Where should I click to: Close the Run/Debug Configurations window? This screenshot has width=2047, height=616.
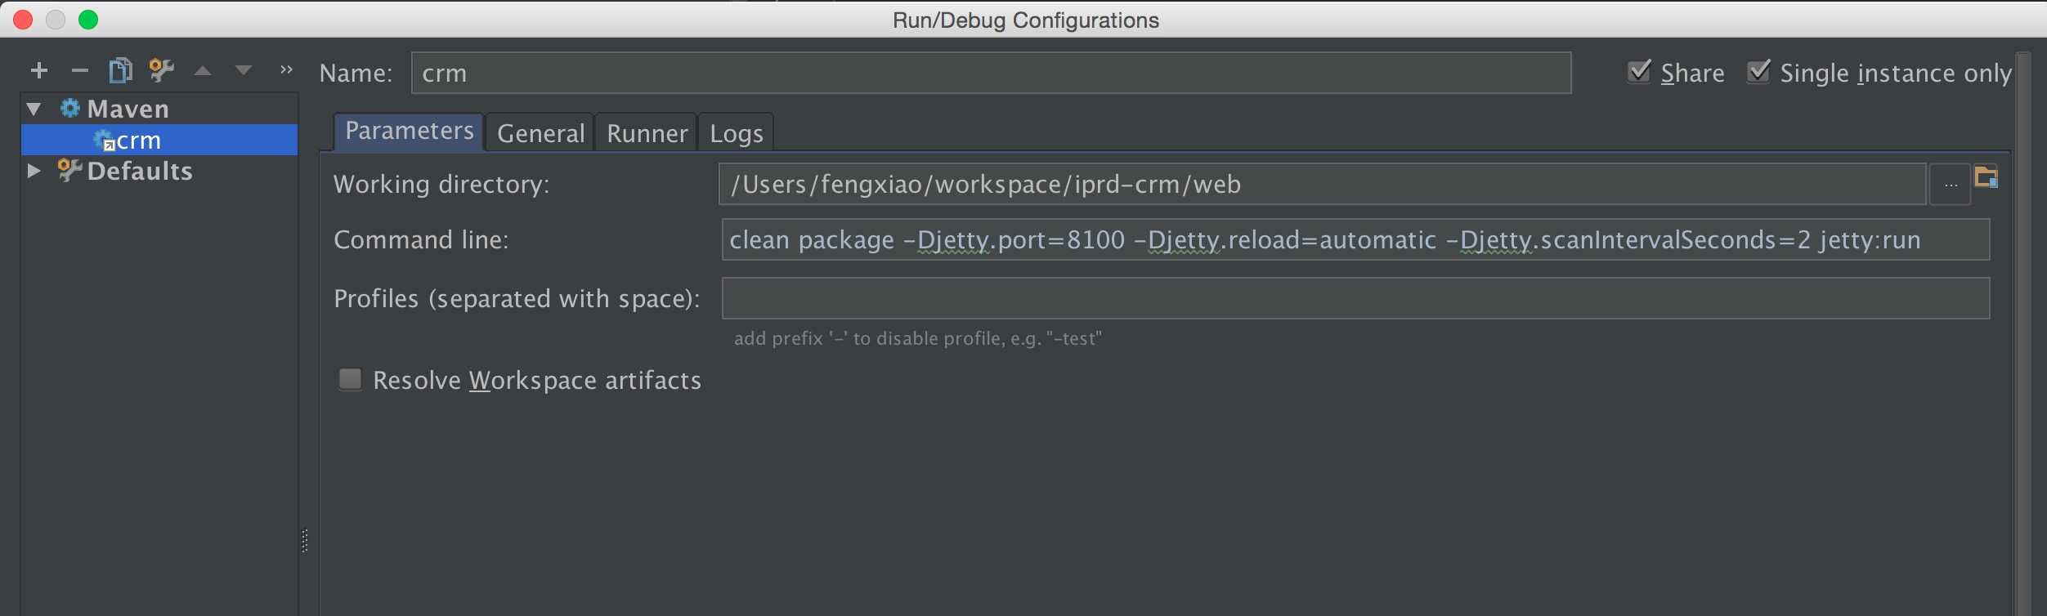[23, 20]
